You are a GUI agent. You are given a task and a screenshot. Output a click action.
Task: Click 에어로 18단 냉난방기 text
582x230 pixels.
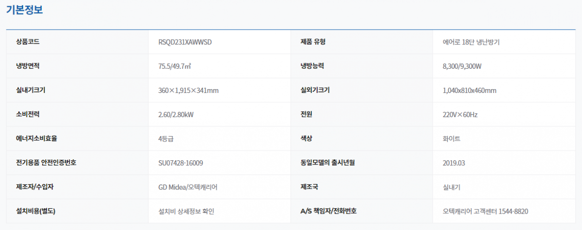[471, 42]
